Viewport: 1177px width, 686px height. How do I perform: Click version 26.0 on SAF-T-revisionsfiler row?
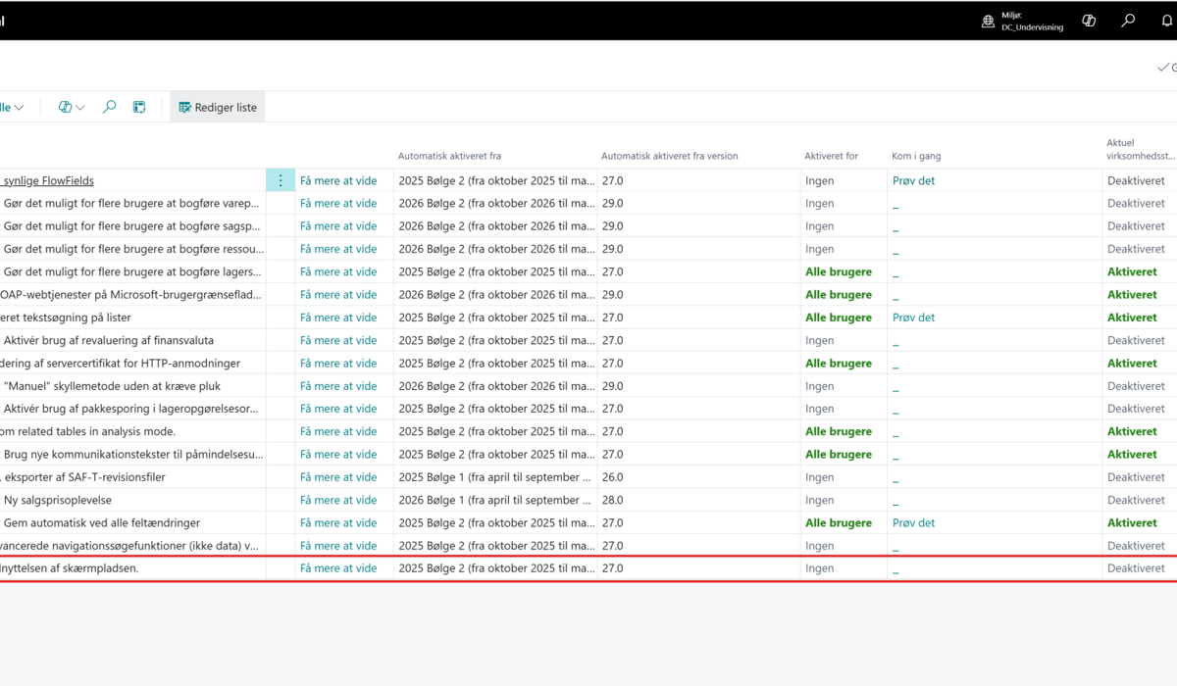coord(612,477)
